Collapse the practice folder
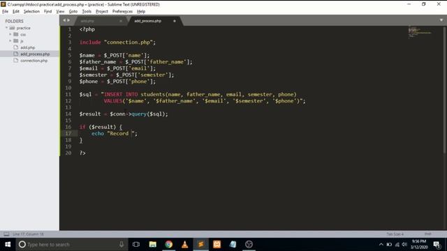 pyautogui.click(x=6, y=28)
